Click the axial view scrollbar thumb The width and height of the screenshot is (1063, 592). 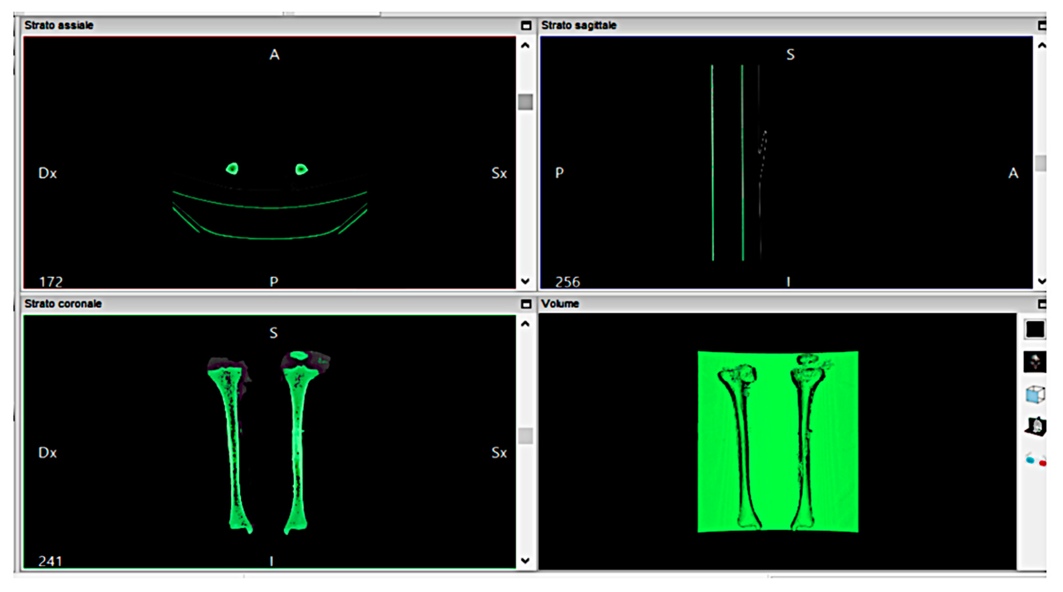[525, 102]
